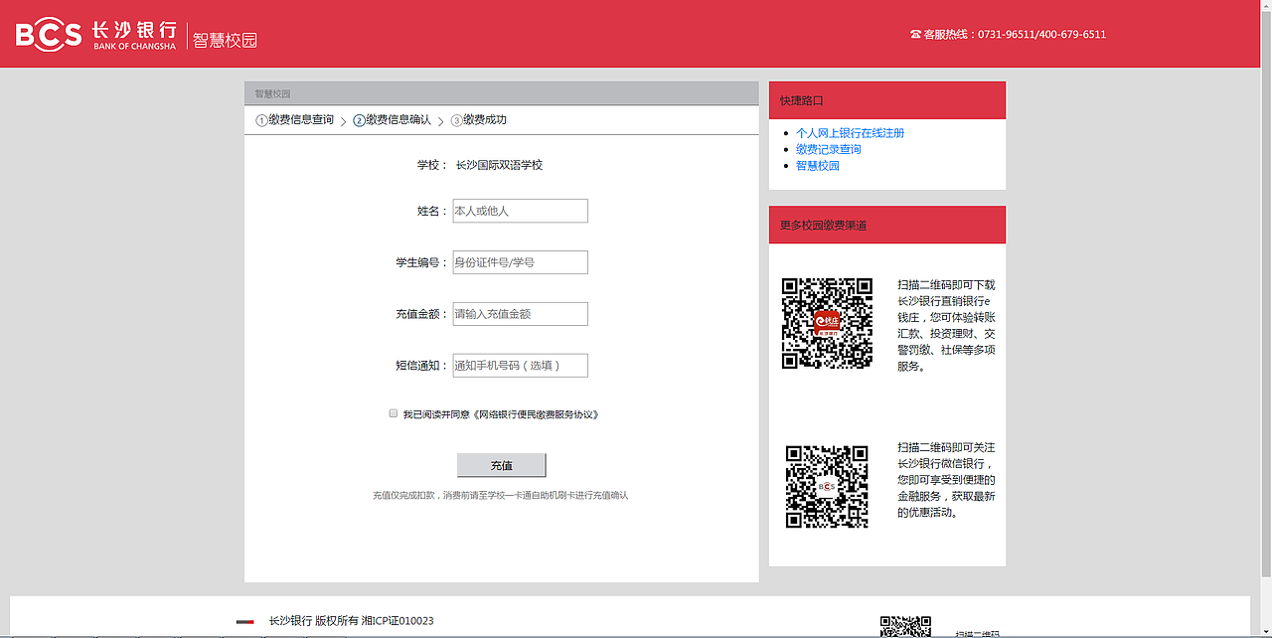The height and width of the screenshot is (638, 1272).
Task: Click the 快捷路口 panel header
Action: point(887,100)
